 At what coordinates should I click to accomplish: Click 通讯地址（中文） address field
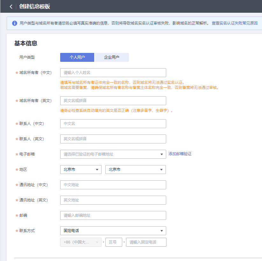113,185
